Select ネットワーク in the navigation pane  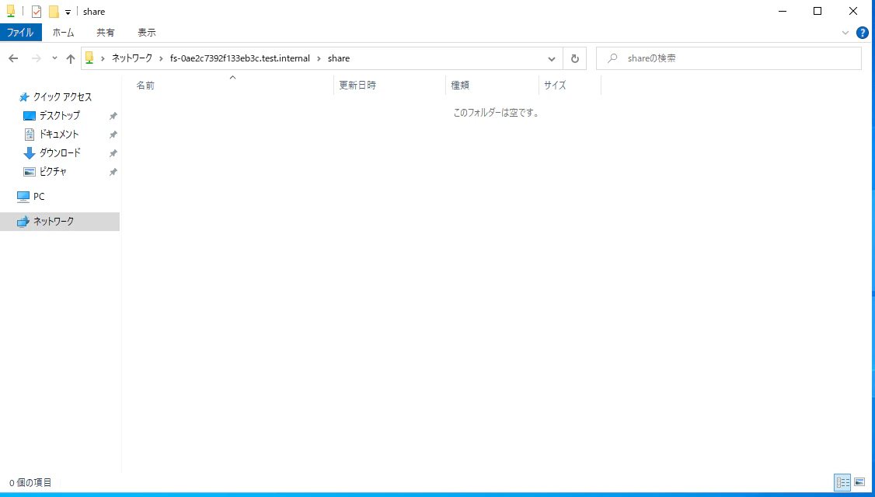[60, 221]
